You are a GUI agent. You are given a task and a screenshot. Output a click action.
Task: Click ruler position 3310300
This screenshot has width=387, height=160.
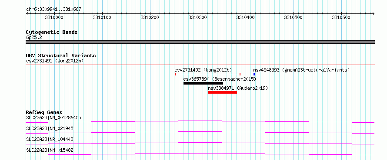point(198,17)
